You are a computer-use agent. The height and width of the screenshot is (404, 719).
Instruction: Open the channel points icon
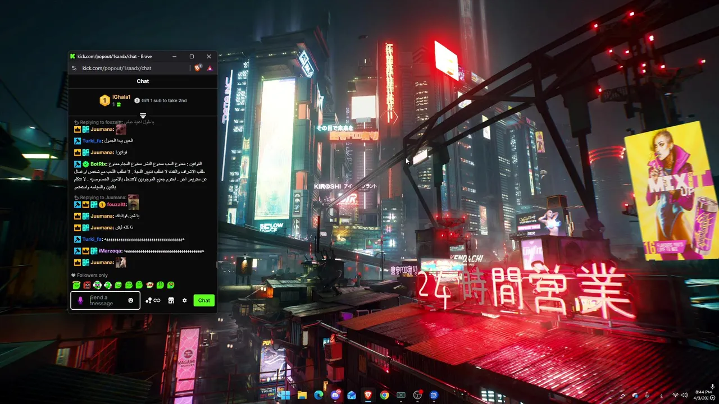149,301
